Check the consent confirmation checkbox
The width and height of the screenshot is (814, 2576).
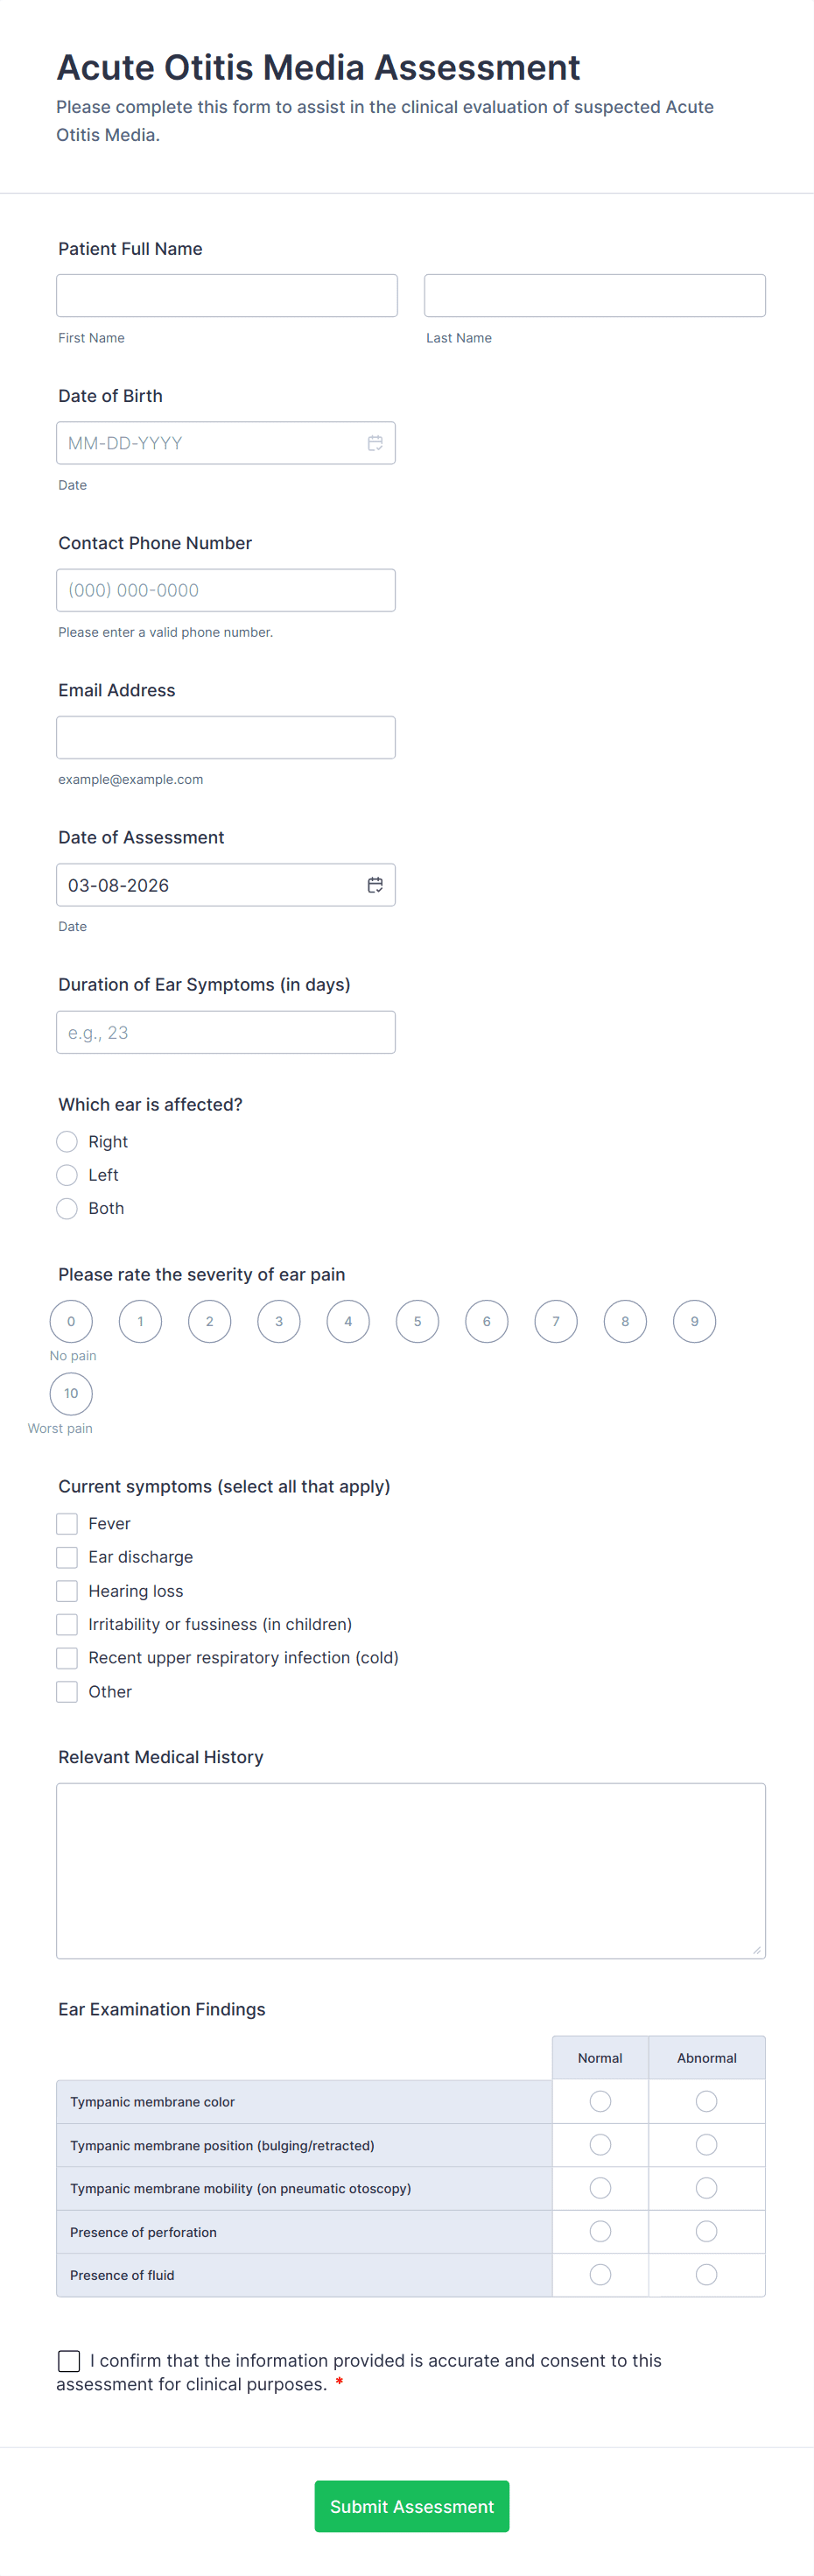(x=69, y=2361)
